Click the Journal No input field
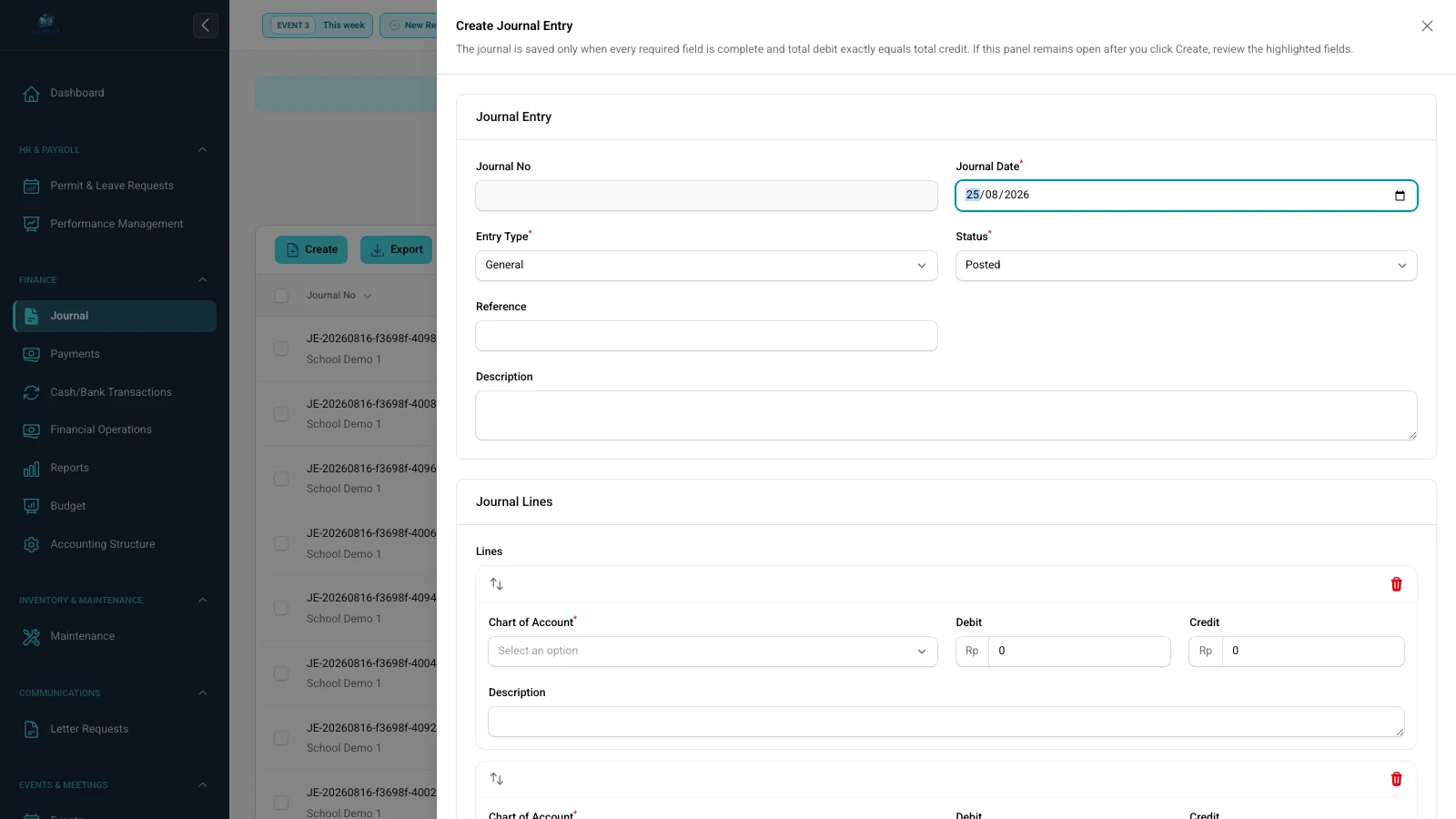Screen dimensions: 1456x819 point(706,196)
